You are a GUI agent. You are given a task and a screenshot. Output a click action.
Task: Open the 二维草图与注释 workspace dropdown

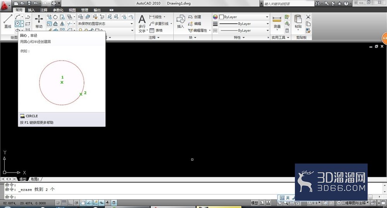(353, 203)
